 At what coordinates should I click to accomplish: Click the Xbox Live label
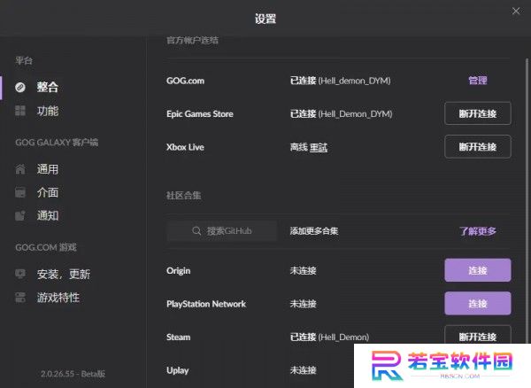(185, 147)
